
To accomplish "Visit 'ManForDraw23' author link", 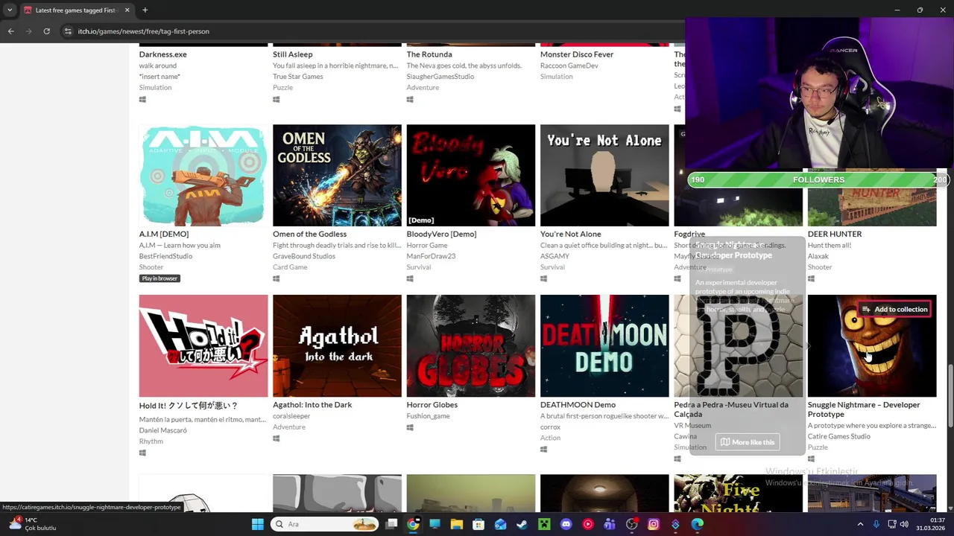I will [x=431, y=256].
